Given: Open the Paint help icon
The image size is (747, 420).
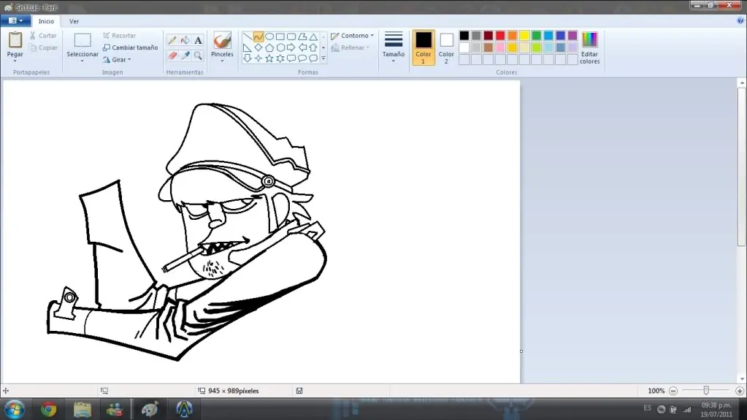Looking at the screenshot, I should click(740, 20).
